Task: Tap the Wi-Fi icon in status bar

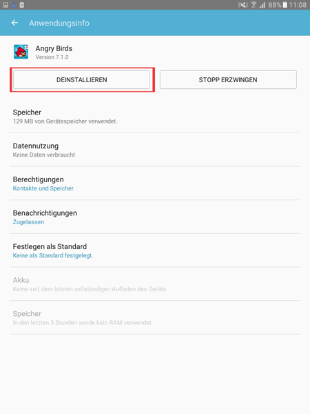Action: click(254, 5)
